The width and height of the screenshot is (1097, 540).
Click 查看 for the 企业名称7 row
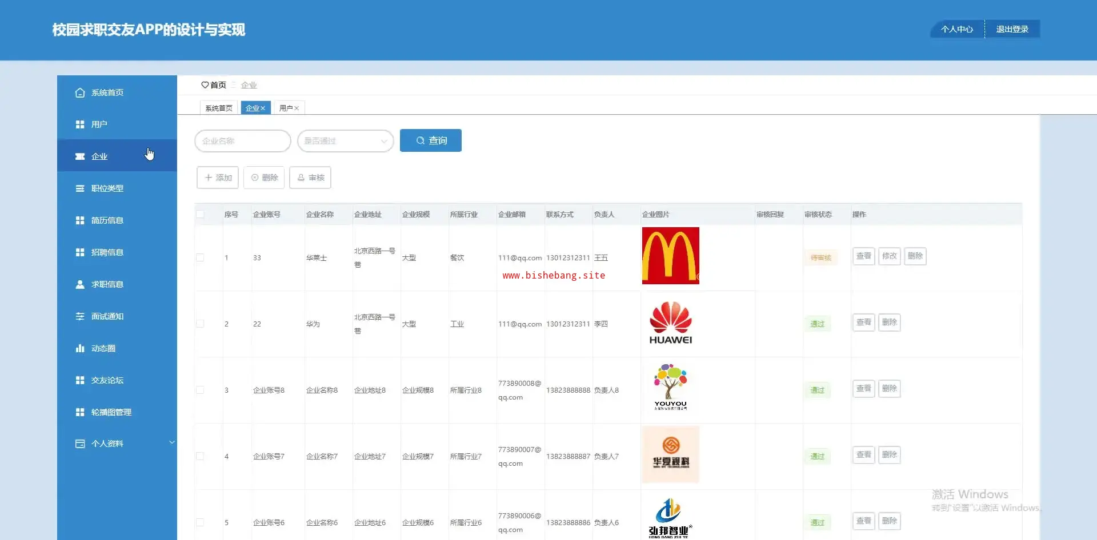click(x=864, y=455)
